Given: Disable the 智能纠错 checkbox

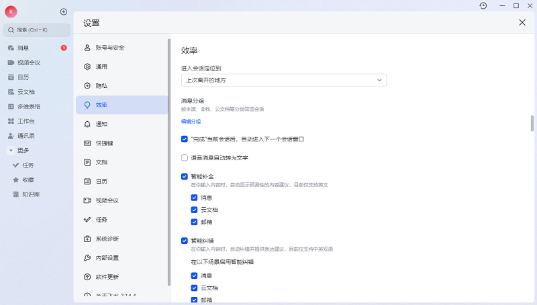Looking at the screenshot, I should coord(185,241).
